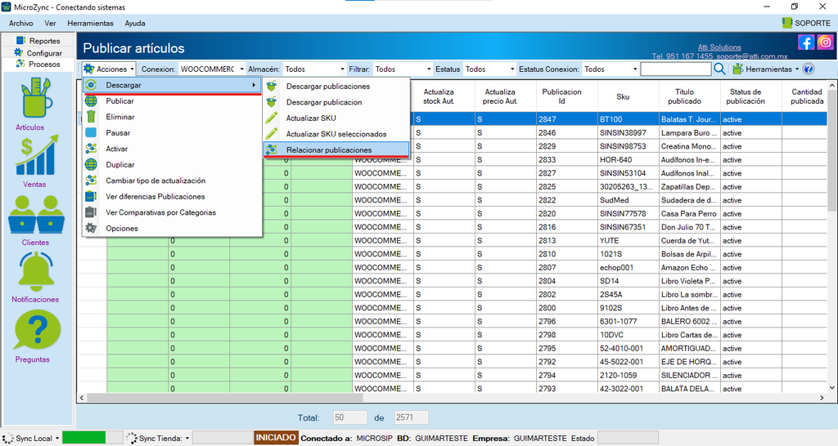Screen dimensions: 838x446
Task: Click the horizontal scrollbar right arrow
Action: tap(822, 398)
